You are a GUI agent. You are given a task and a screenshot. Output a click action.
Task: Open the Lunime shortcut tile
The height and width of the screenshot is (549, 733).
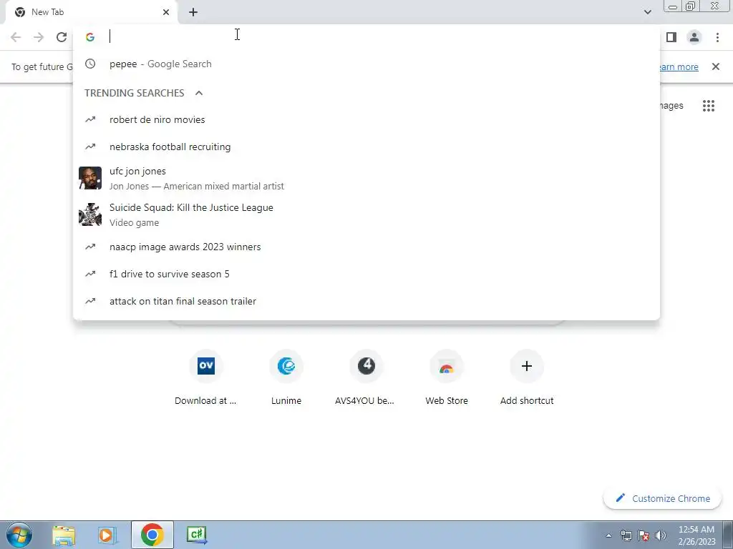pos(286,378)
